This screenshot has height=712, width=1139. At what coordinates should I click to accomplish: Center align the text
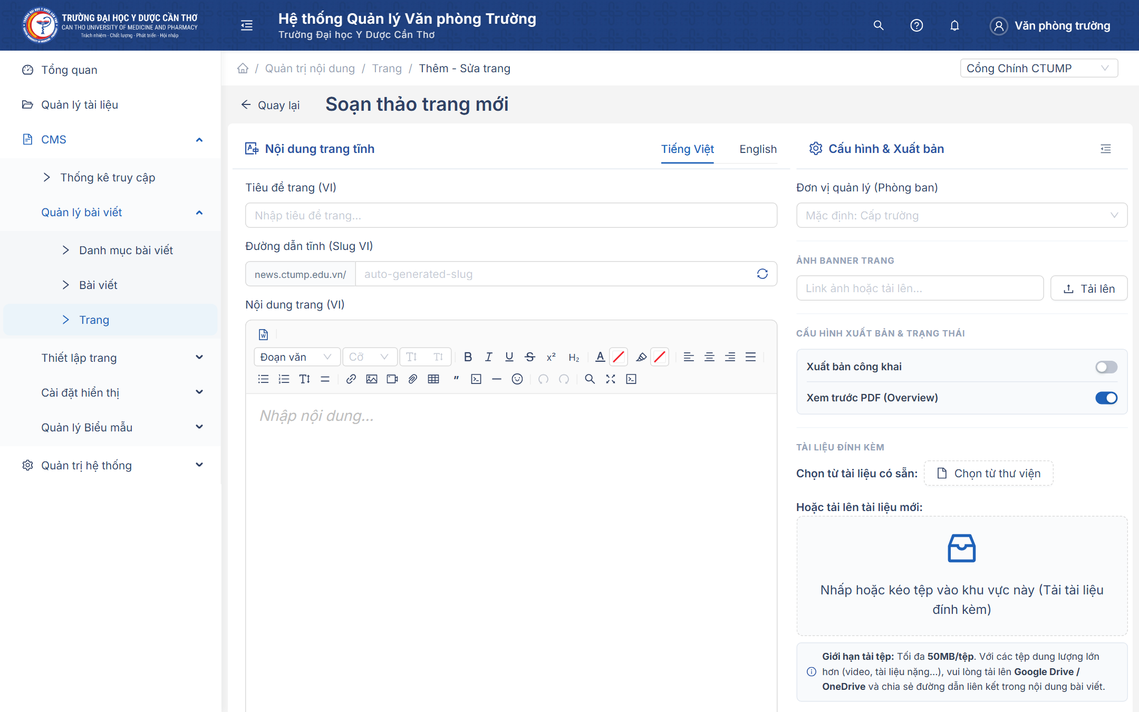[x=709, y=357]
